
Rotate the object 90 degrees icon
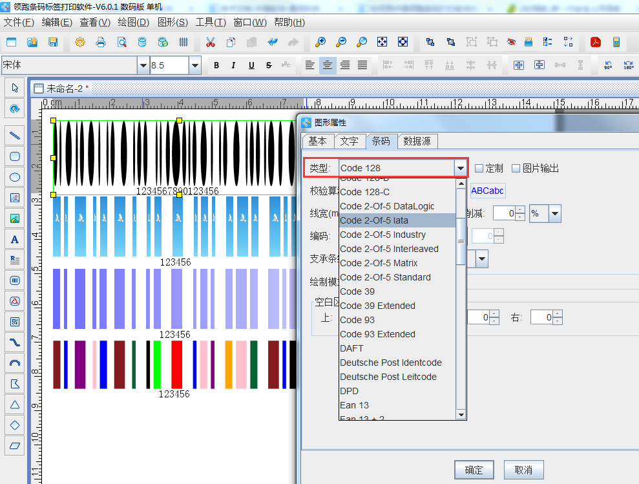[608, 65]
